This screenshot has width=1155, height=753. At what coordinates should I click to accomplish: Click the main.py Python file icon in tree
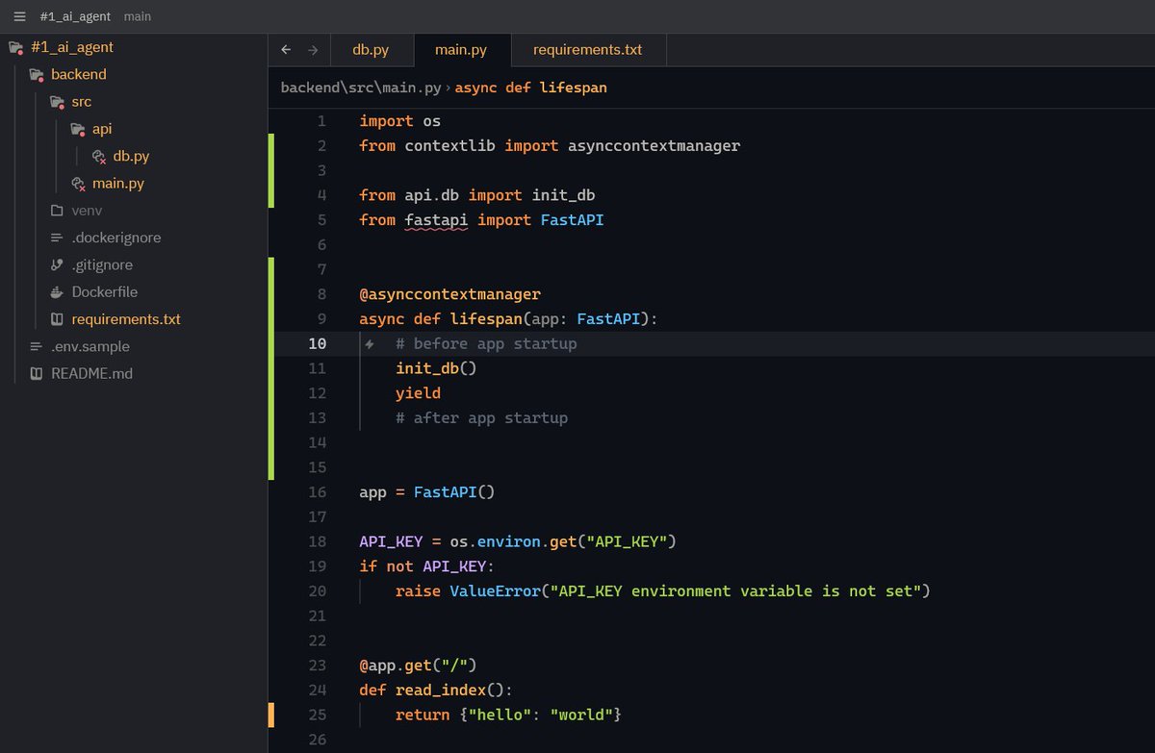(79, 184)
